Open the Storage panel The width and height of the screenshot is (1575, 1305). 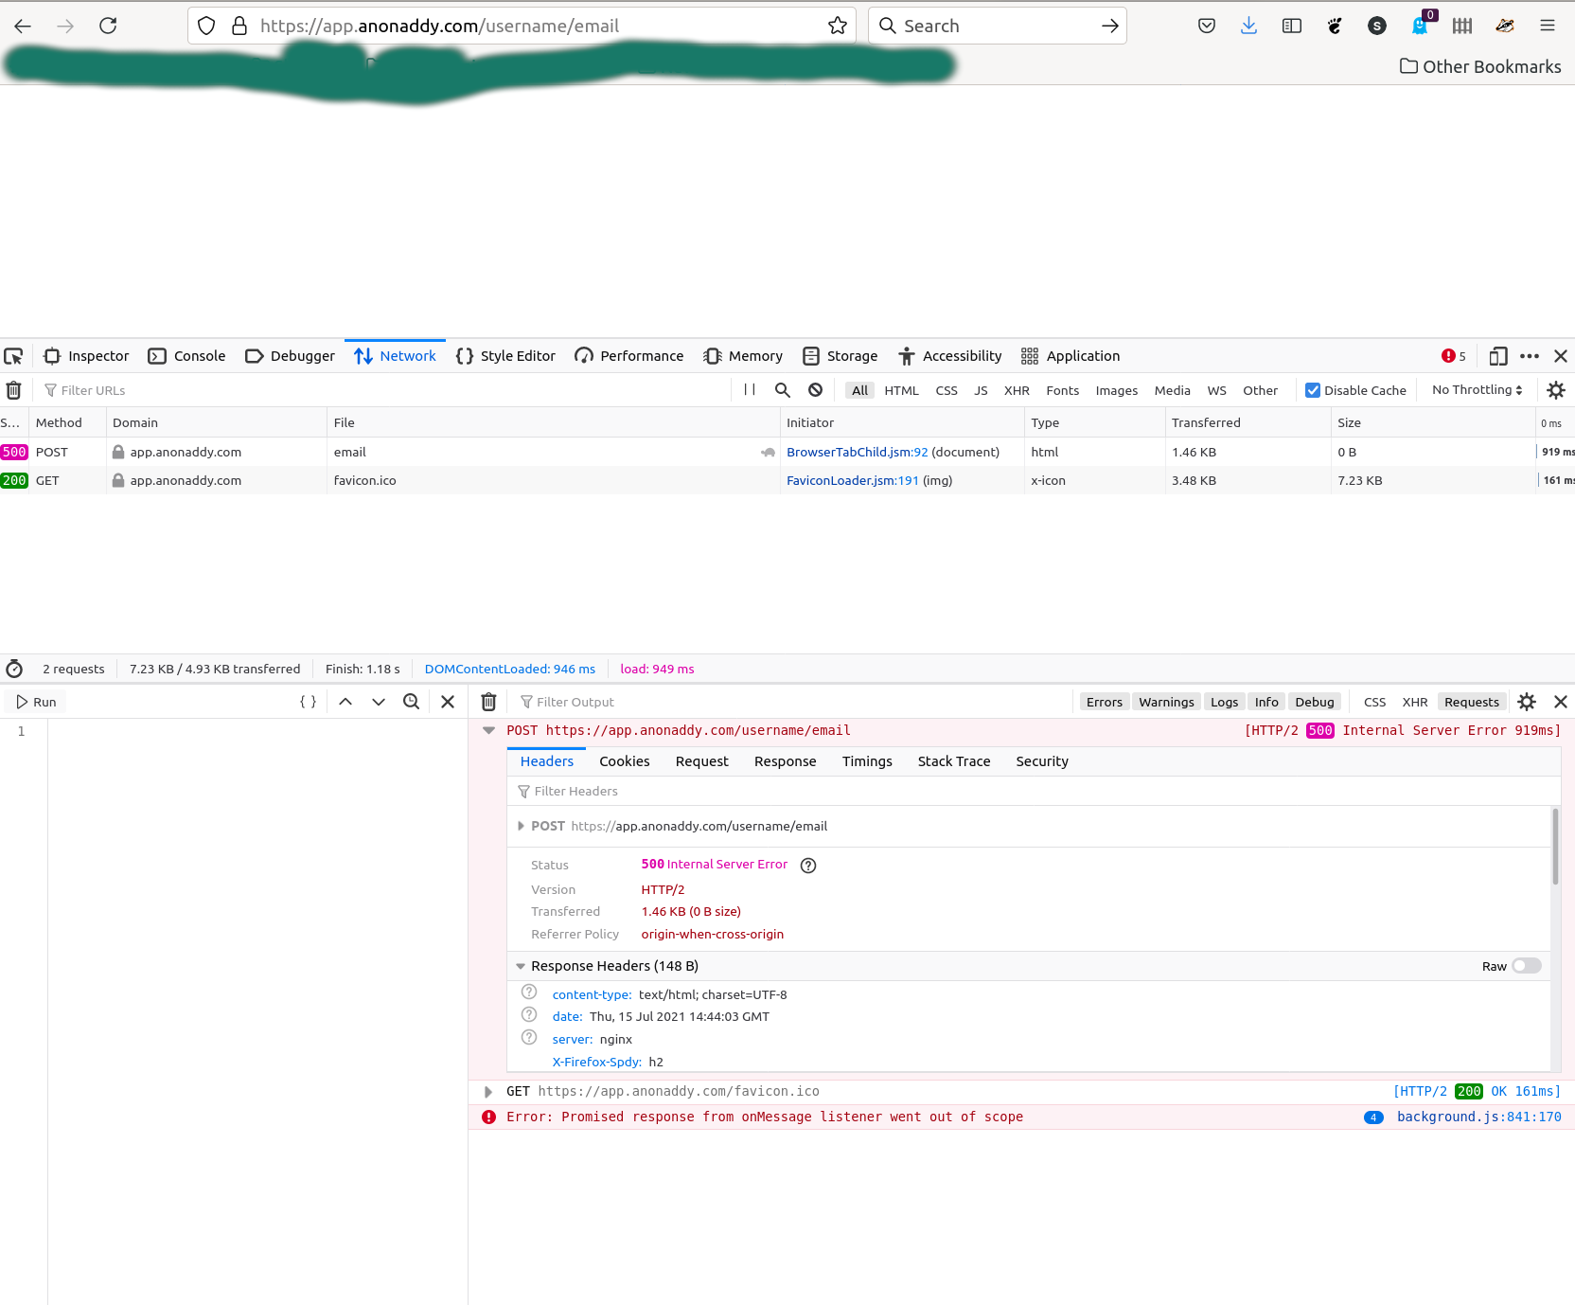840,355
